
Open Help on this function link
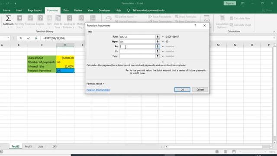point(98,90)
